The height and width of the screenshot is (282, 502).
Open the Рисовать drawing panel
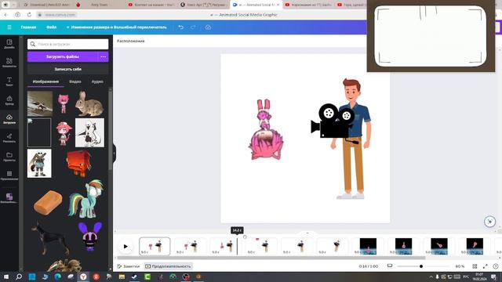9,138
